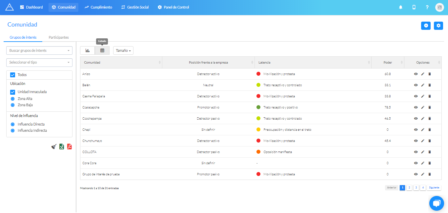Toggle the Todos checkbox
Image resolution: width=448 pixels, height=213 pixels.
tap(13, 75)
